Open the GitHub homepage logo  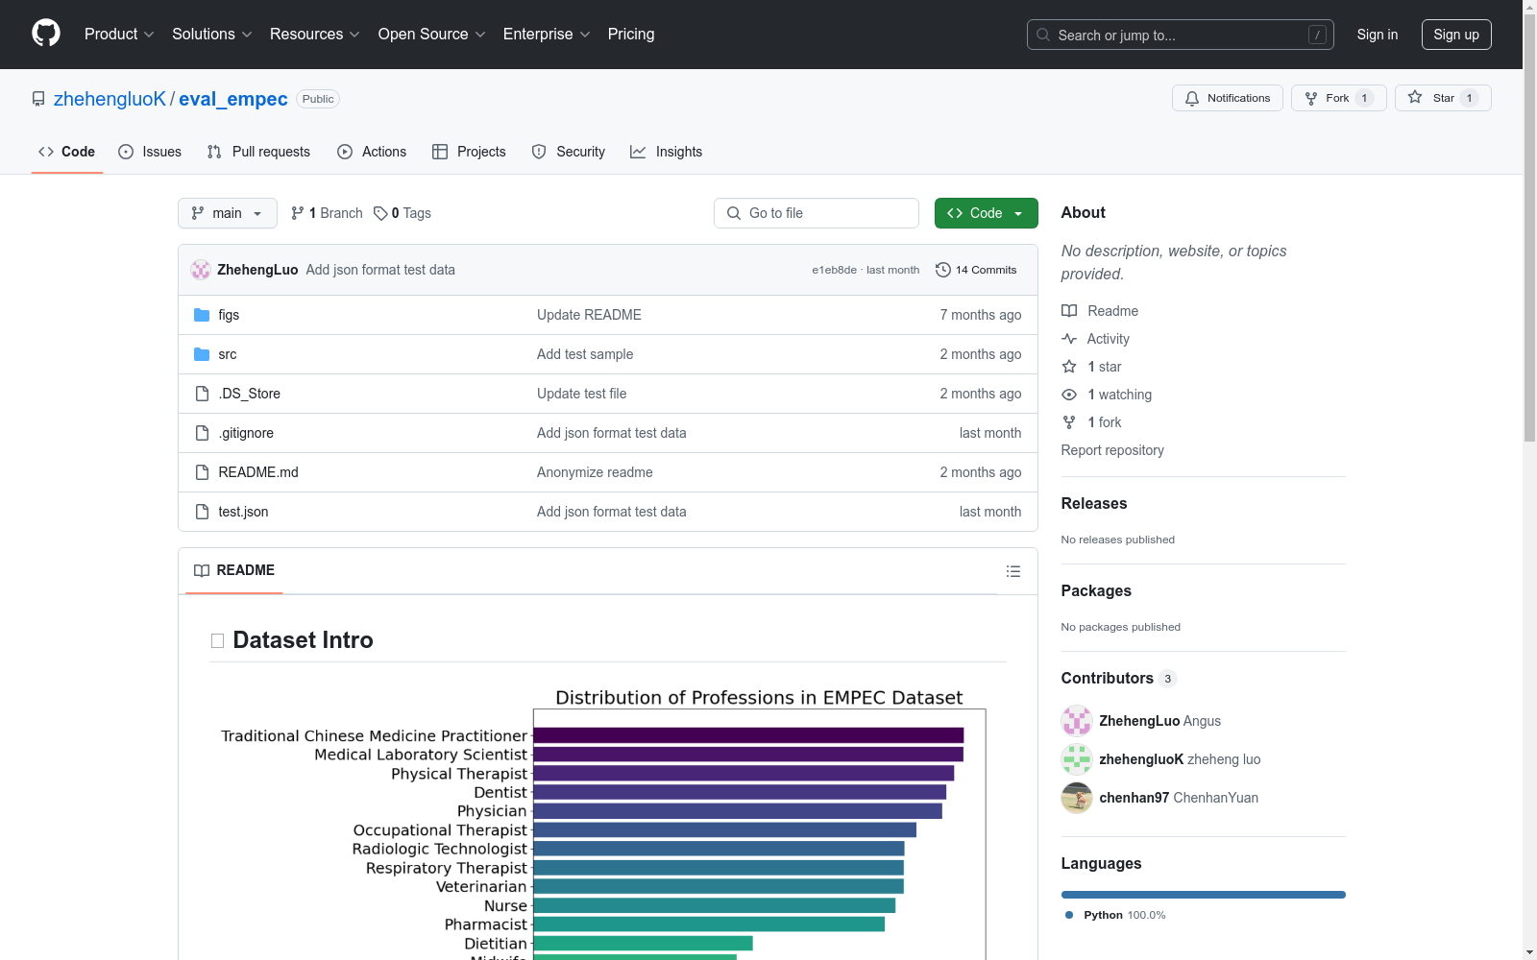click(46, 34)
